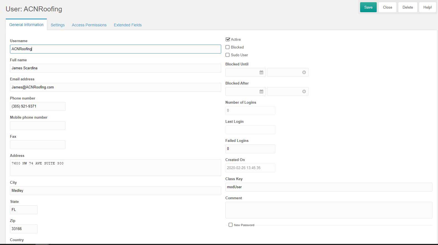Save the user changes
Viewport: 438px width, 245px height.
click(368, 7)
